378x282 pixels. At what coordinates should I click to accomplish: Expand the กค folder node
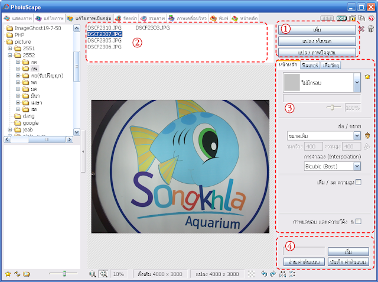[x=18, y=62]
